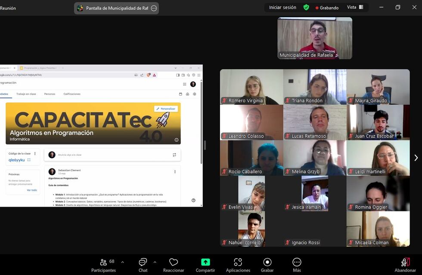Open the Classroom settings gear icon
The width and height of the screenshot is (422, 275).
(195, 94)
